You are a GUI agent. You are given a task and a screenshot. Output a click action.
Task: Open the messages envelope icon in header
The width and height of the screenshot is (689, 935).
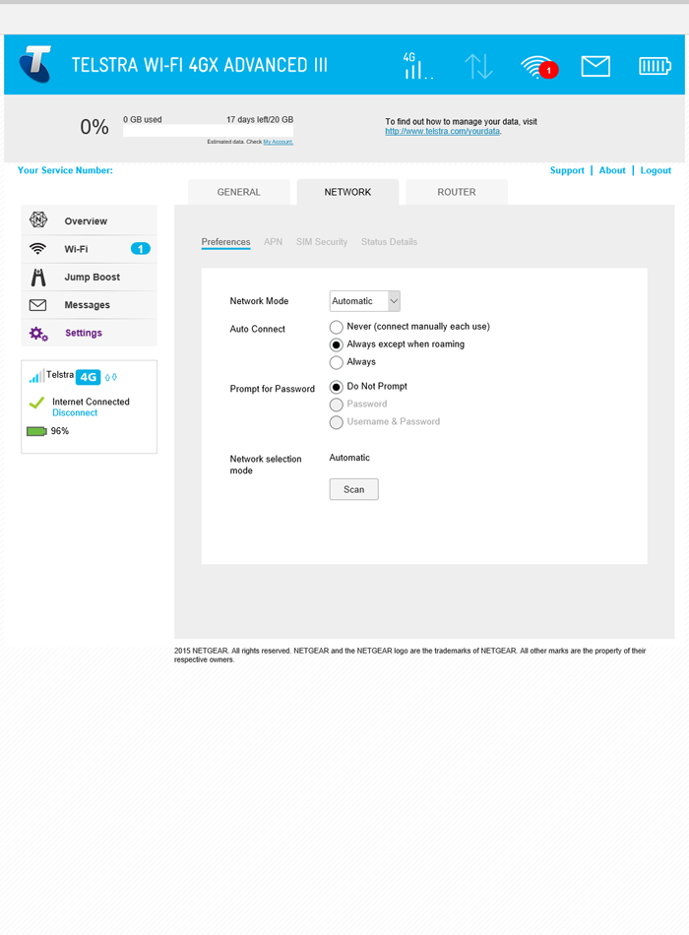595,66
